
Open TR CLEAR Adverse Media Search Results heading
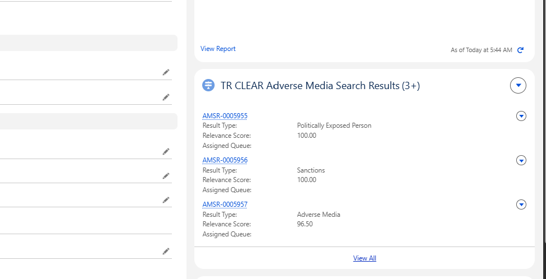320,86
